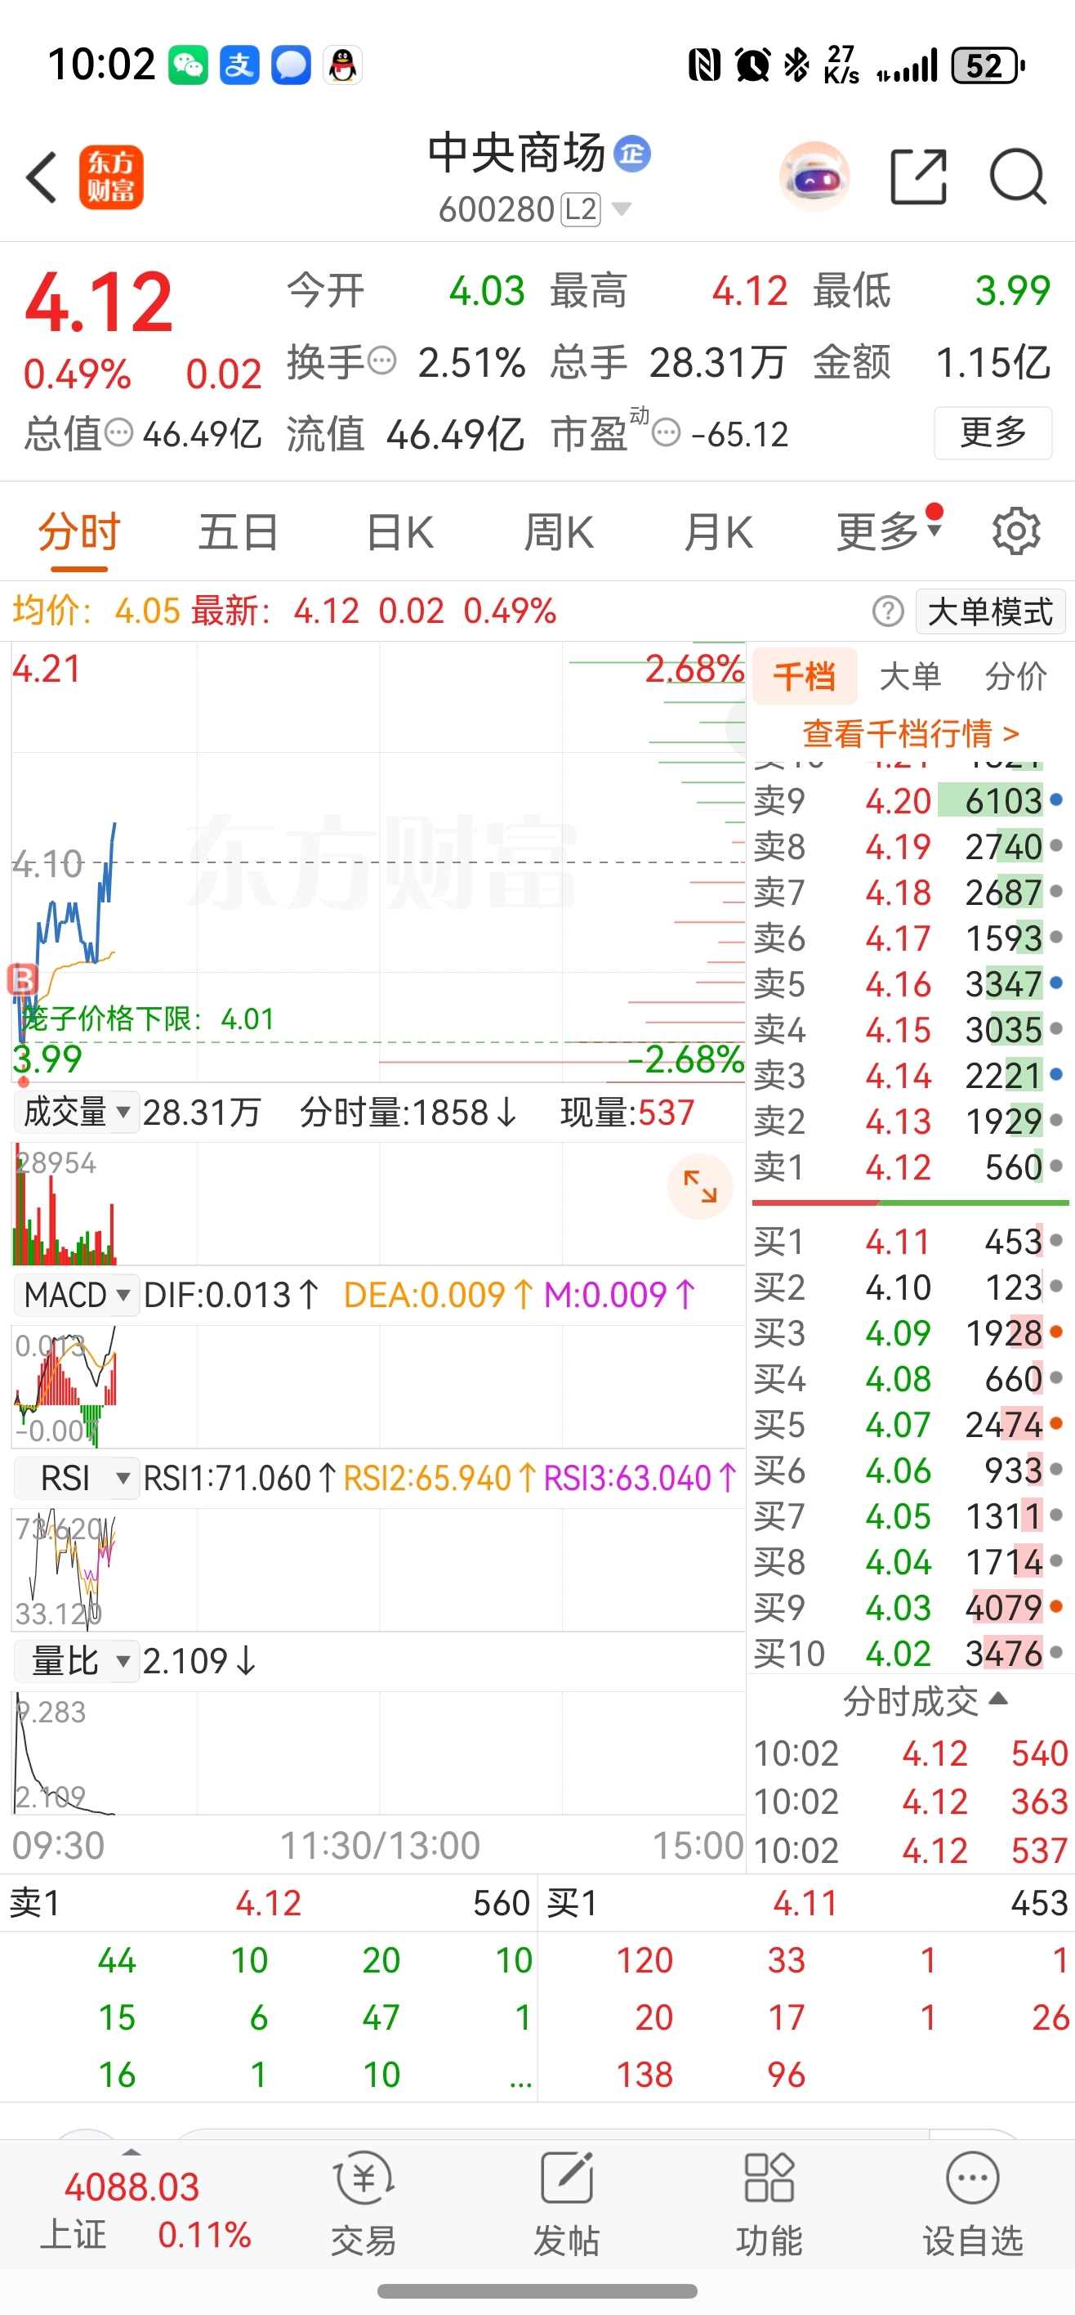Image resolution: width=1075 pixels, height=2315 pixels.
Task: Tap info icon next to 换手
Action: [x=381, y=361]
